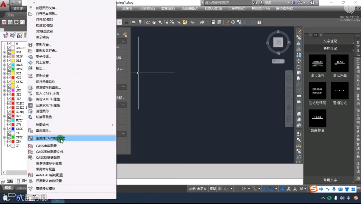Image resolution: width=361 pixels, height=204 pixels.
Task: Toggle the GCD layer checkbox
Action: point(9,77)
